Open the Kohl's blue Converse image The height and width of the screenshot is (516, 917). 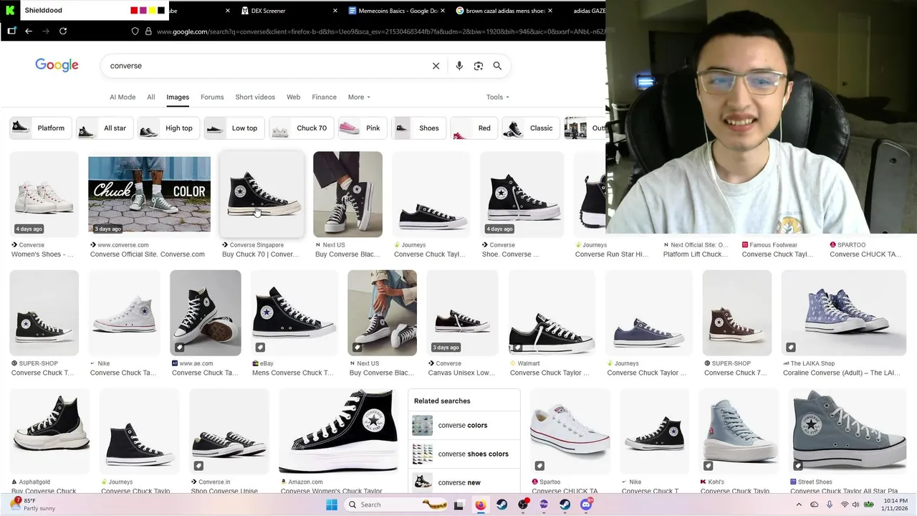737,431
